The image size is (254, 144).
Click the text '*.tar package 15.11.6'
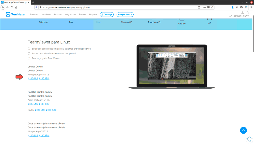38,131
